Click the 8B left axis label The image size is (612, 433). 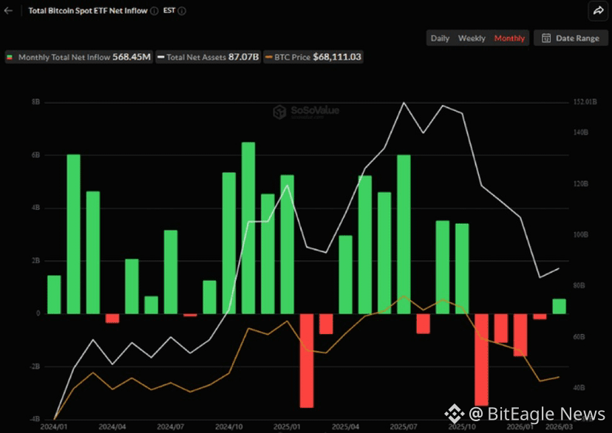(x=36, y=102)
